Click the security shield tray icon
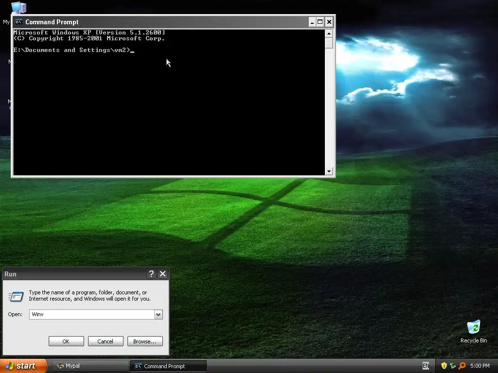 [444, 366]
